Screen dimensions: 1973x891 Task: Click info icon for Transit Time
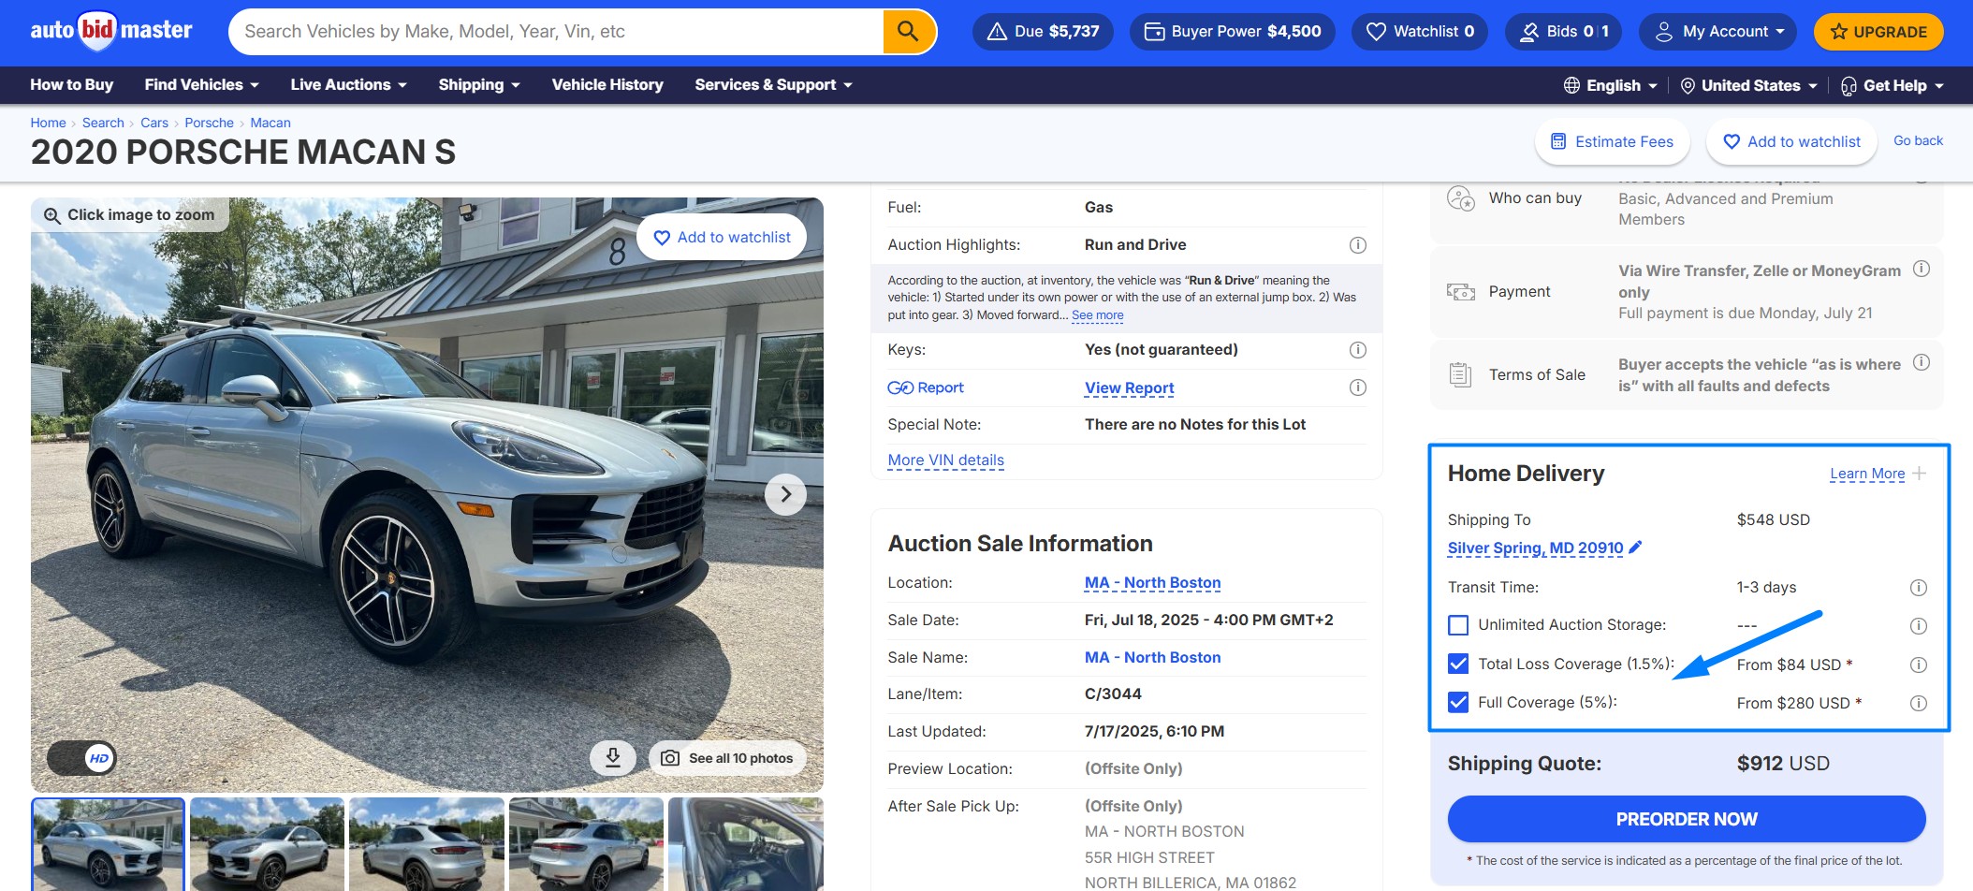(x=1918, y=588)
